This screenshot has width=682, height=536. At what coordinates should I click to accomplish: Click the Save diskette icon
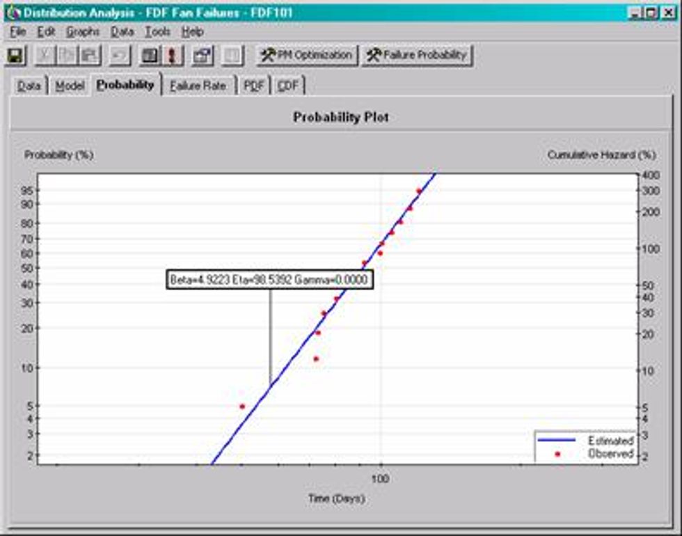click(14, 56)
